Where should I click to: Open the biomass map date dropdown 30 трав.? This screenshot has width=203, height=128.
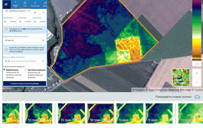[24, 40]
